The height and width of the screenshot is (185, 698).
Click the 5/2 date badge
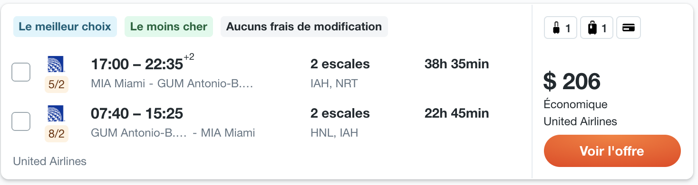(x=56, y=84)
